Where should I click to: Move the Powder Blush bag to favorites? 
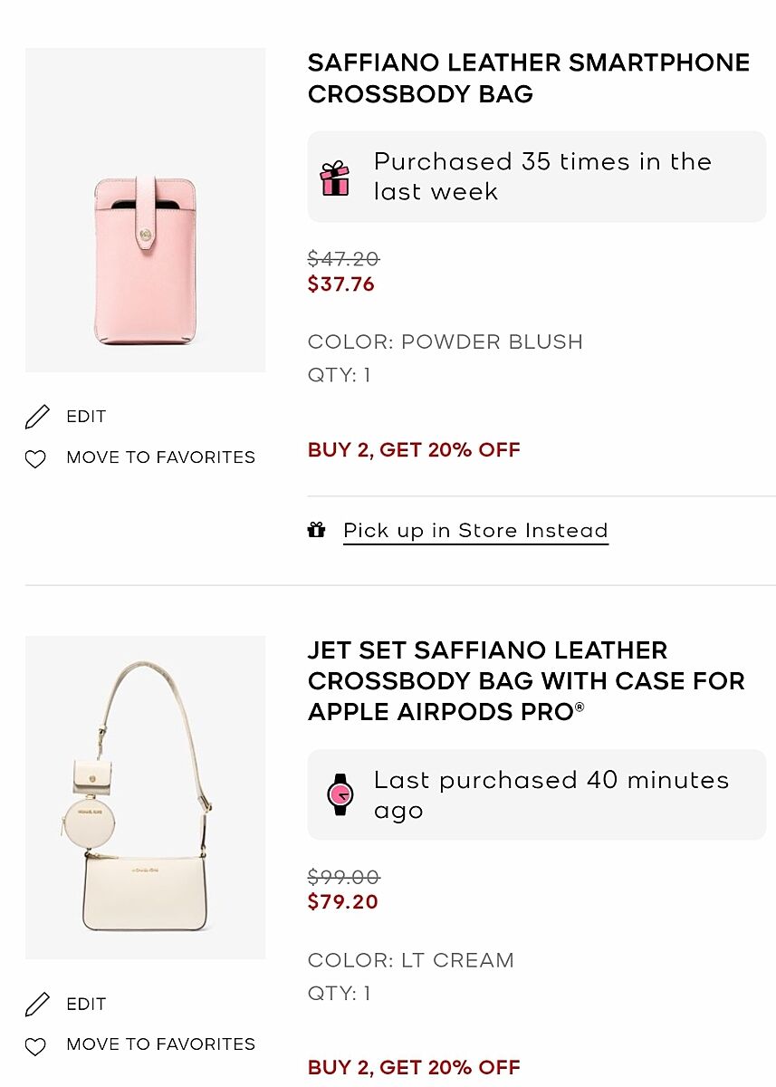[160, 457]
